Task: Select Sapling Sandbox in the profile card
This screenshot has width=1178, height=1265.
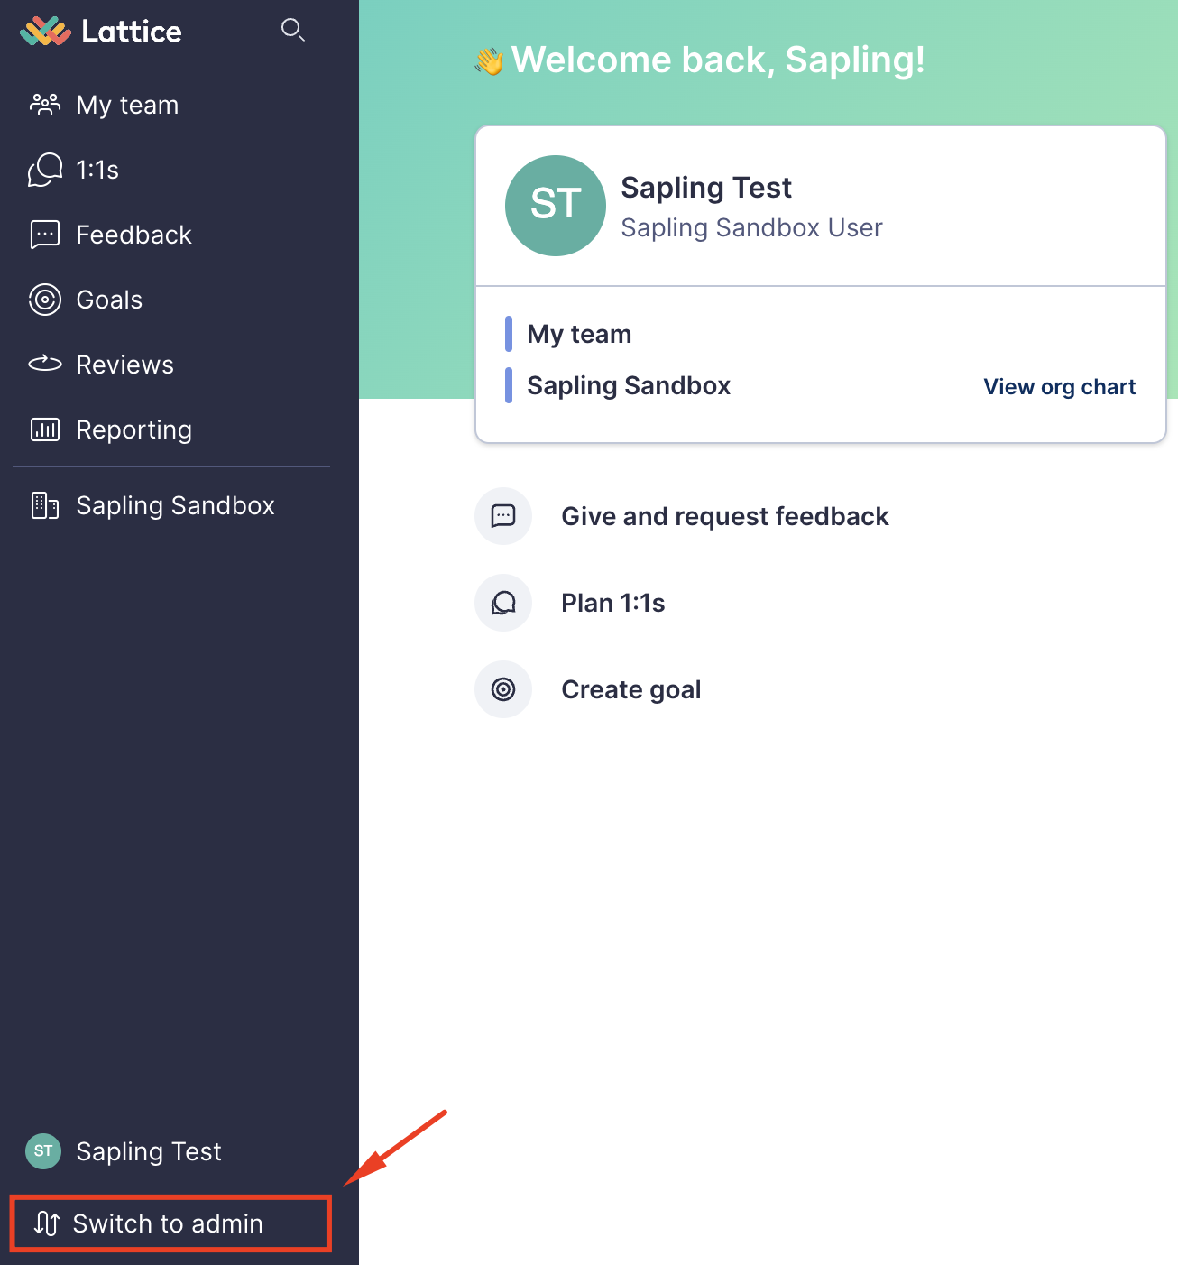Action: (628, 385)
